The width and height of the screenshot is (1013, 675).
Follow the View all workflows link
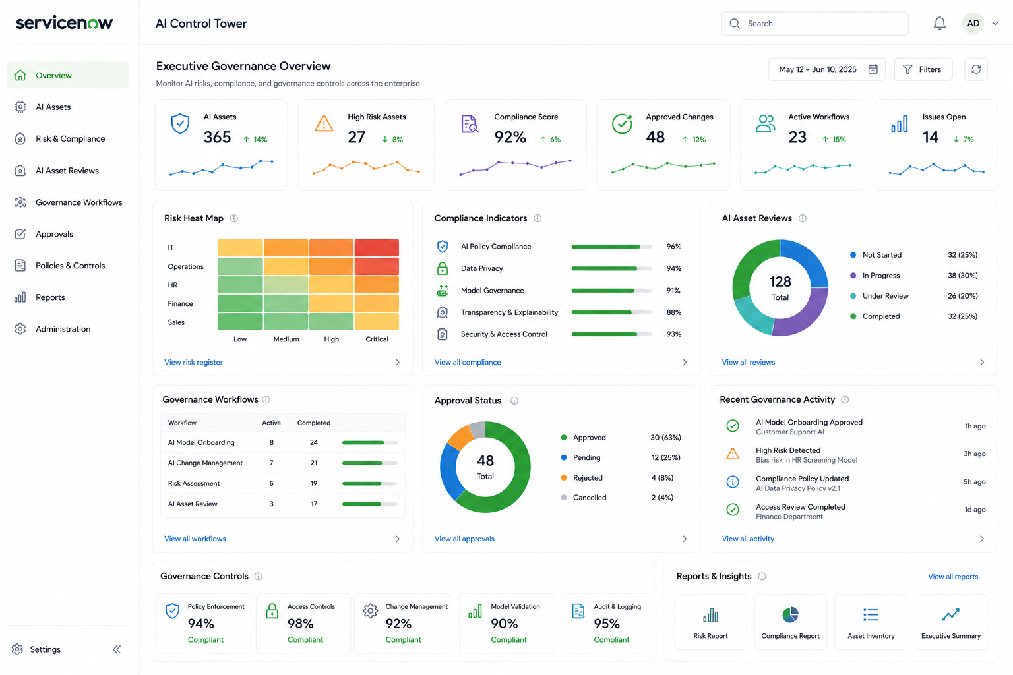point(195,539)
